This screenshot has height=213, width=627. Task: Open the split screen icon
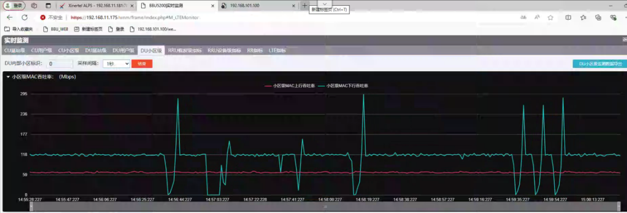pyautogui.click(x=568, y=17)
